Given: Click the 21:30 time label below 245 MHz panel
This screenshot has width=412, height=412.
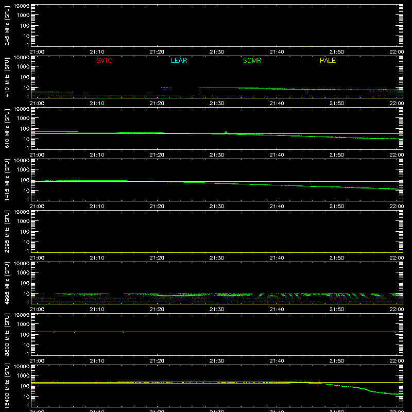Looking at the screenshot, I should pyautogui.click(x=217, y=52).
